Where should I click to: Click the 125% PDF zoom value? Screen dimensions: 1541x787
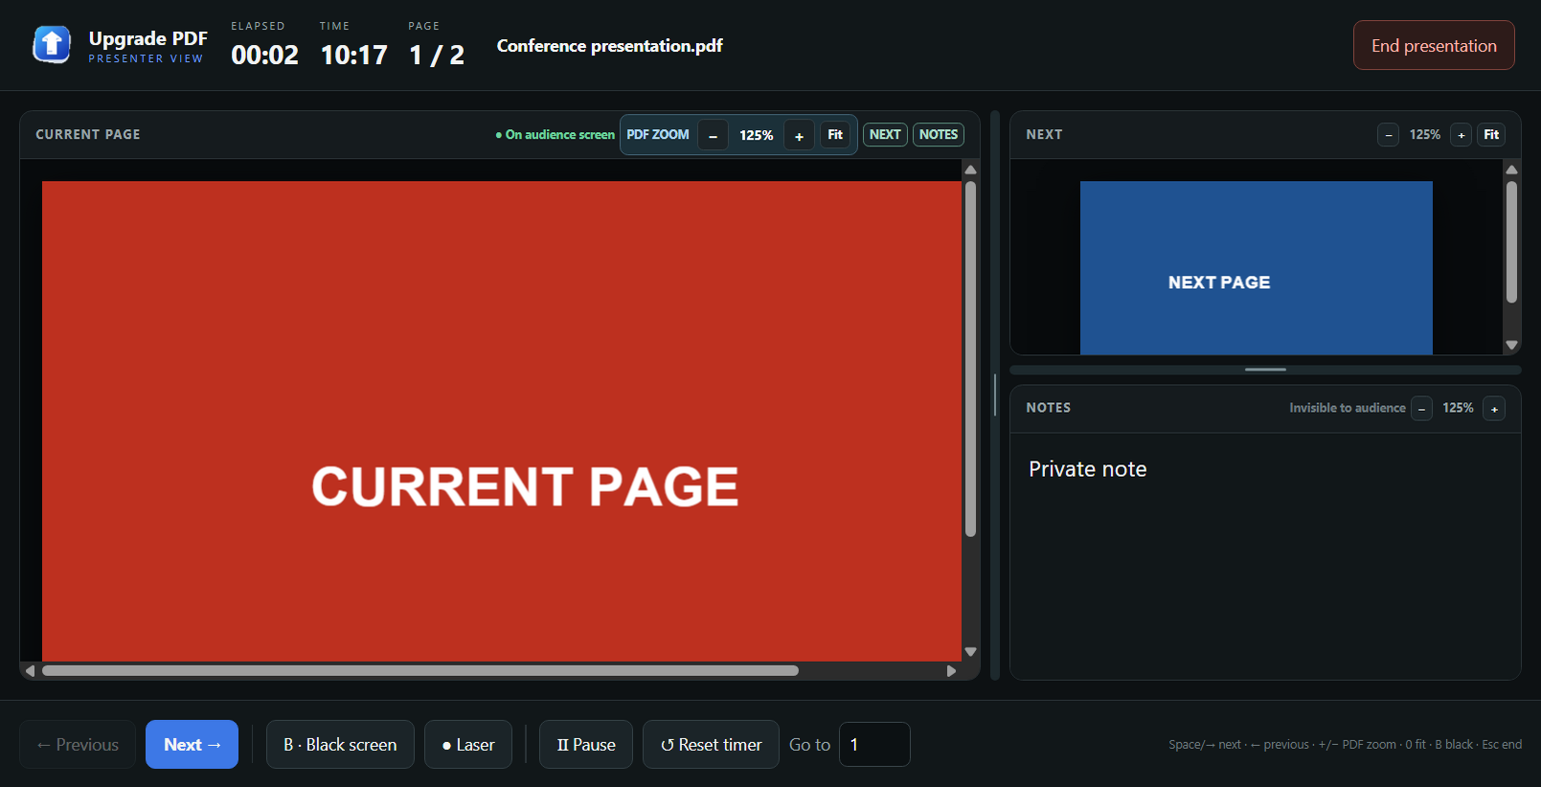coord(756,135)
